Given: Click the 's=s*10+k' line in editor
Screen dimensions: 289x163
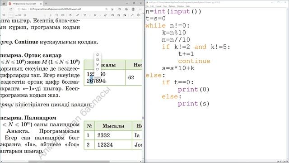Looking at the screenshot, I should tap(178, 68).
